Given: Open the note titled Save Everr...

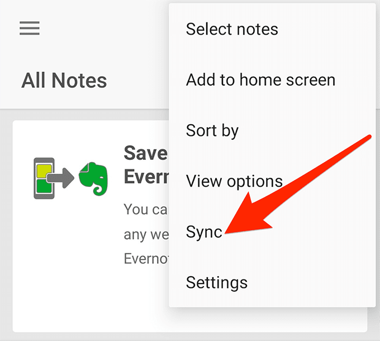Looking at the screenshot, I should coord(146,165).
